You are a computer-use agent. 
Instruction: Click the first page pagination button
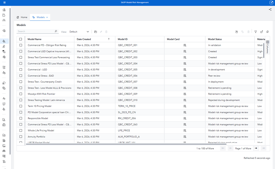tap(223, 148)
